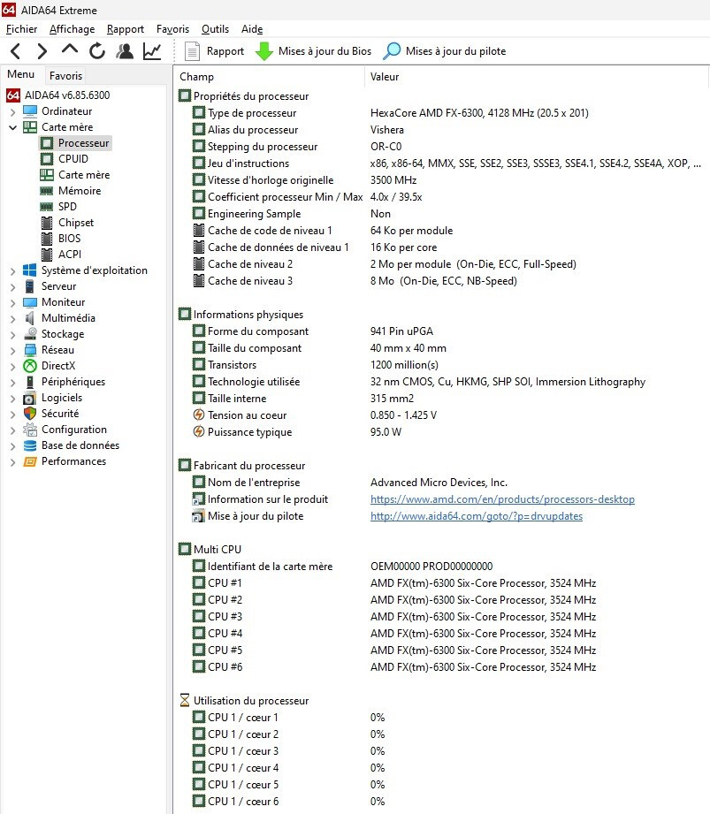710x814 pixels.
Task: Select the Logiciels tree item
Action: pos(62,398)
